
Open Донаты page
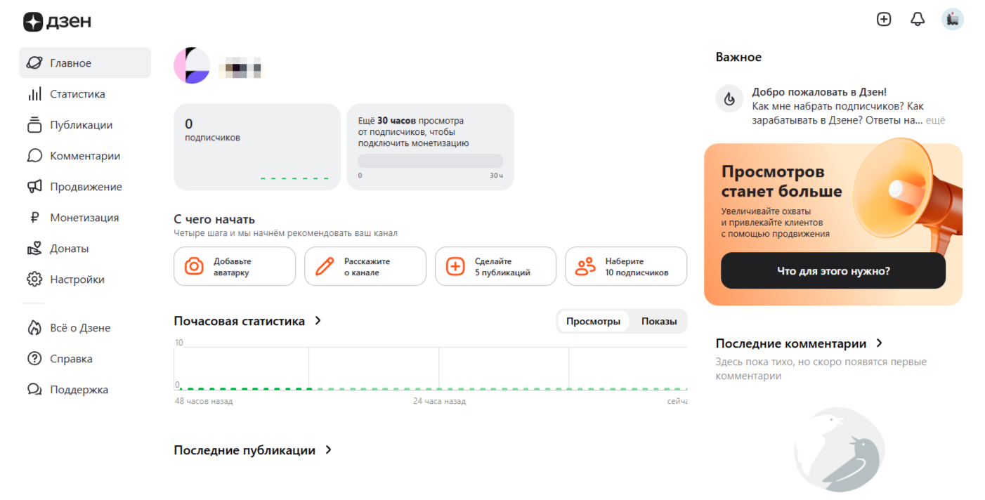click(85, 249)
